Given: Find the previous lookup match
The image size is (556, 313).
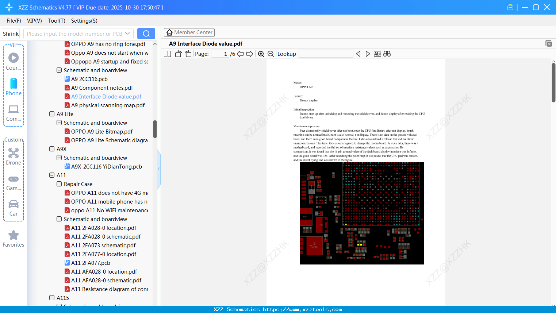Looking at the screenshot, I should click(x=358, y=54).
